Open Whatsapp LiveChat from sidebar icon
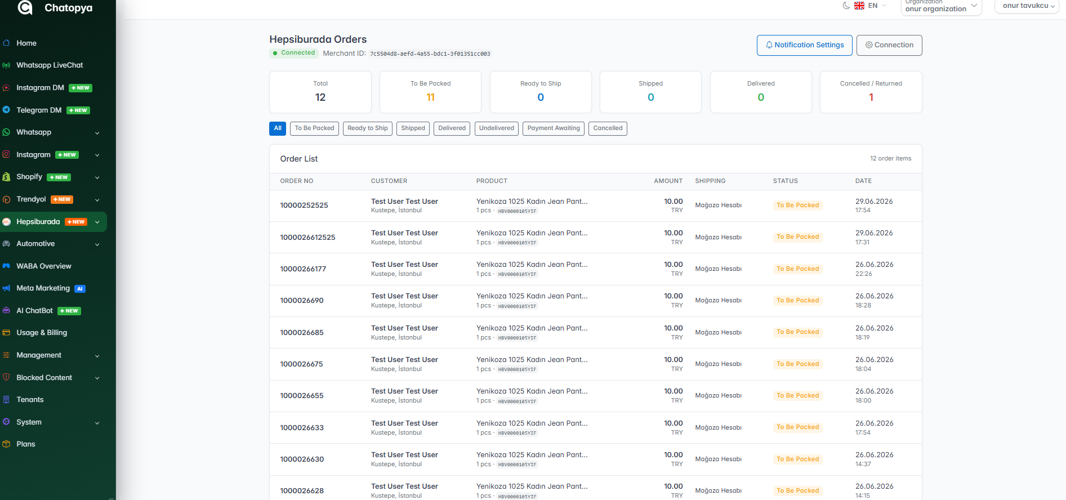Image resolution: width=1066 pixels, height=500 pixels. [x=6, y=65]
